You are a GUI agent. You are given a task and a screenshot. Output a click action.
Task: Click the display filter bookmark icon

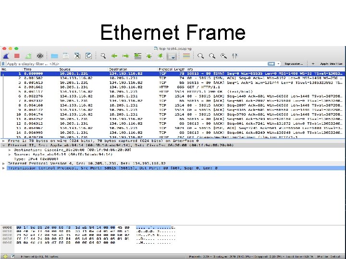click(x=3, y=64)
